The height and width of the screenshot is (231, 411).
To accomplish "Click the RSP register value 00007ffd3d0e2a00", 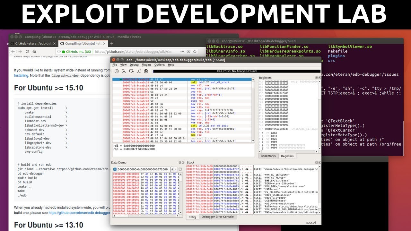I will point(276,93).
